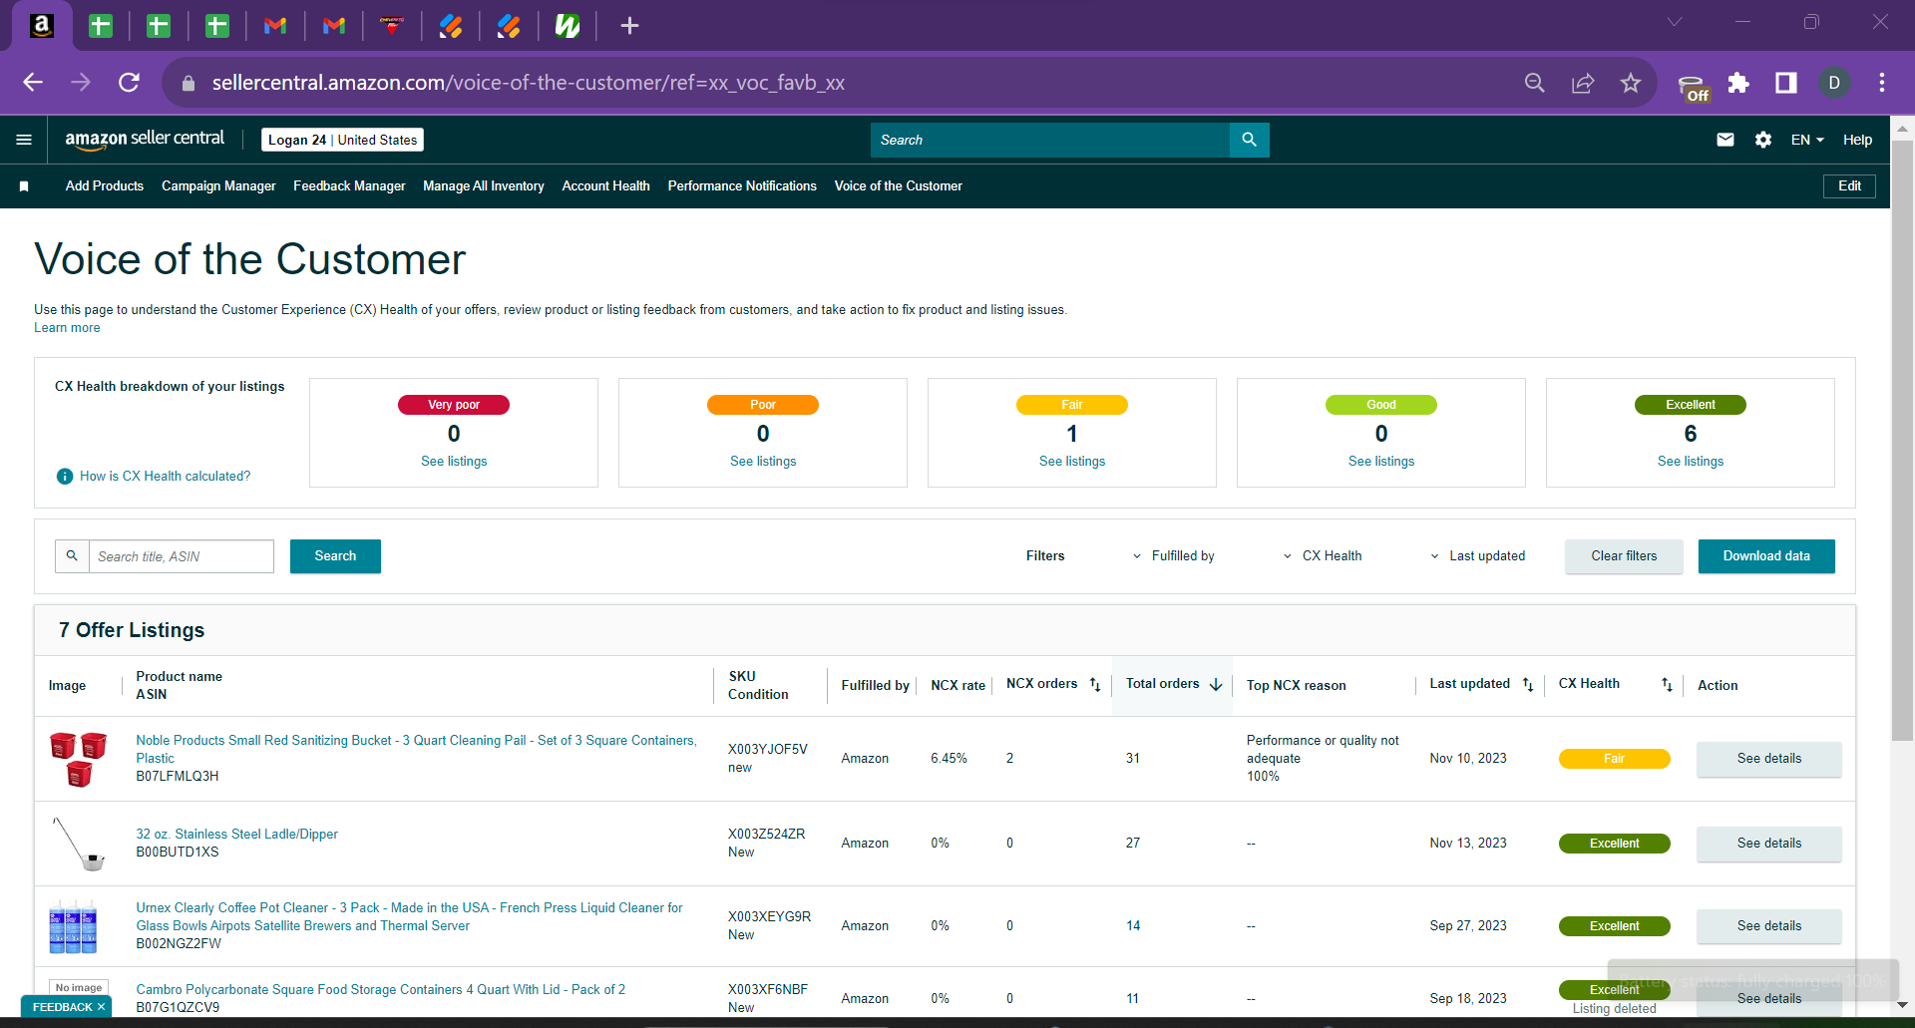Open the settings gear icon
Image resolution: width=1915 pixels, height=1028 pixels.
pos(1762,140)
